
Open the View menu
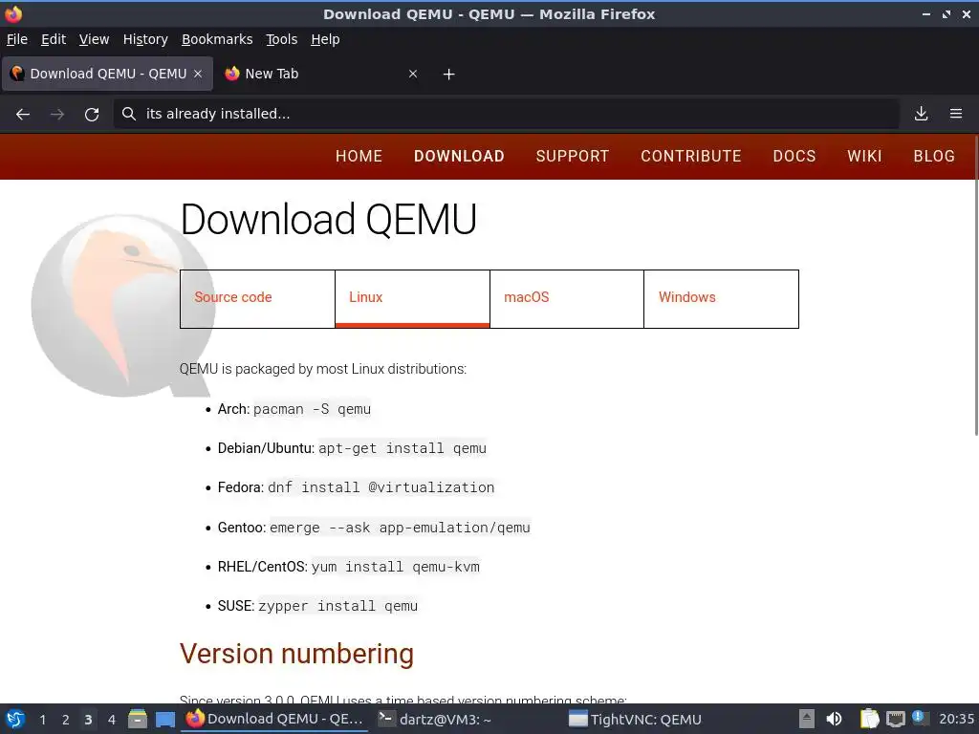(94, 39)
